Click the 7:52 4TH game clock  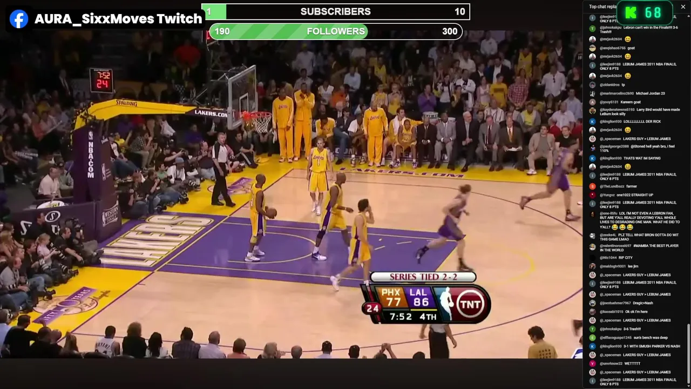click(x=412, y=317)
